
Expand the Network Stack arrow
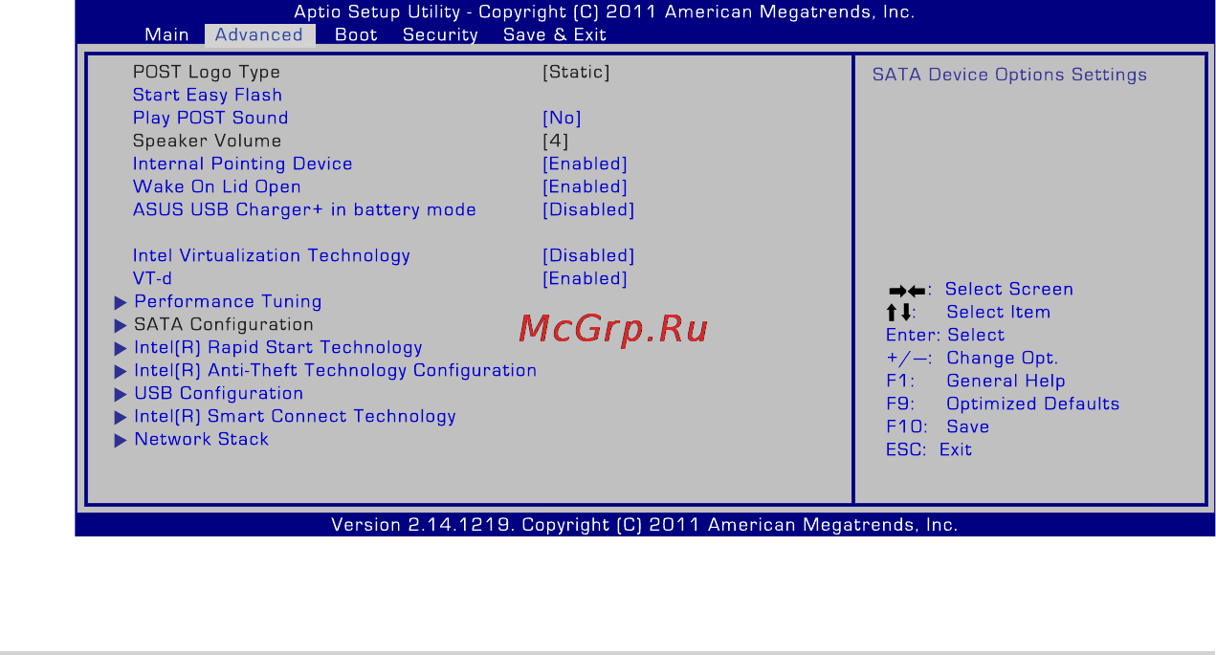pos(121,440)
